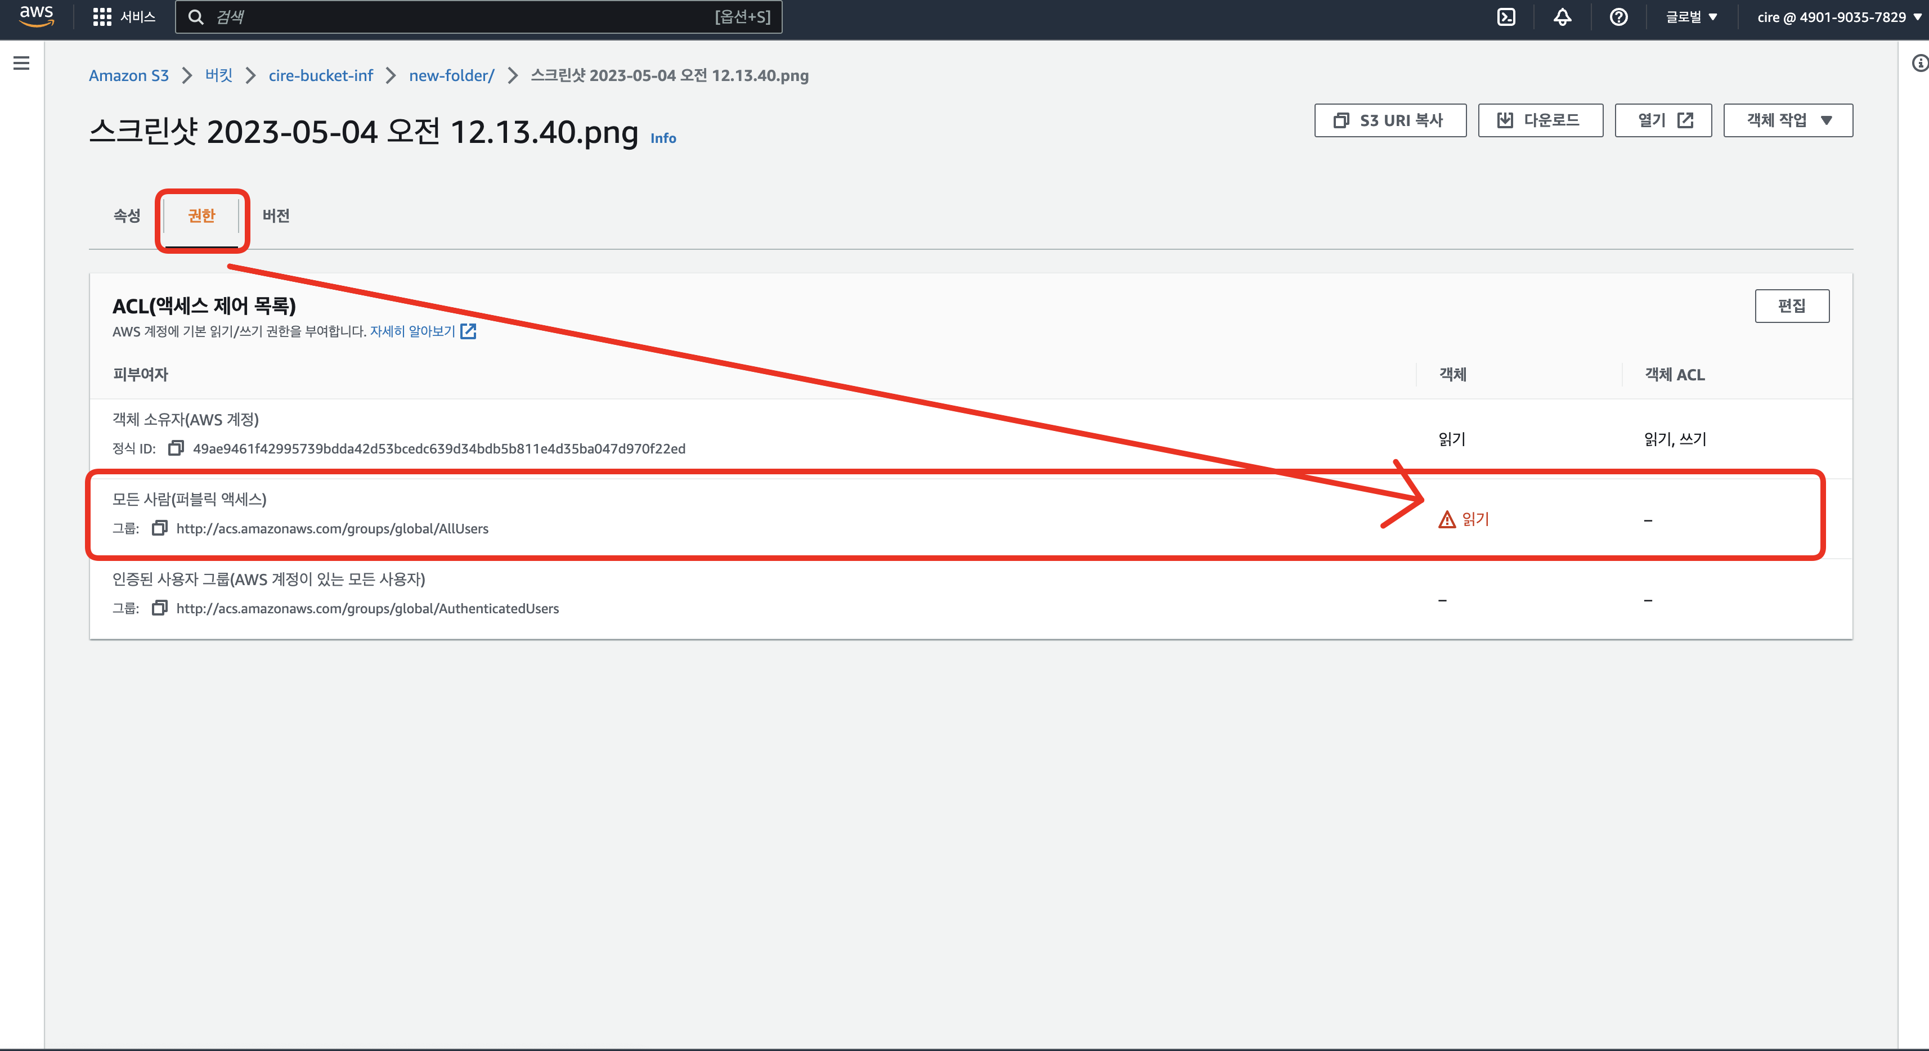The image size is (1929, 1051).
Task: Open the 자세히 알아보기 link
Action: [x=412, y=331]
